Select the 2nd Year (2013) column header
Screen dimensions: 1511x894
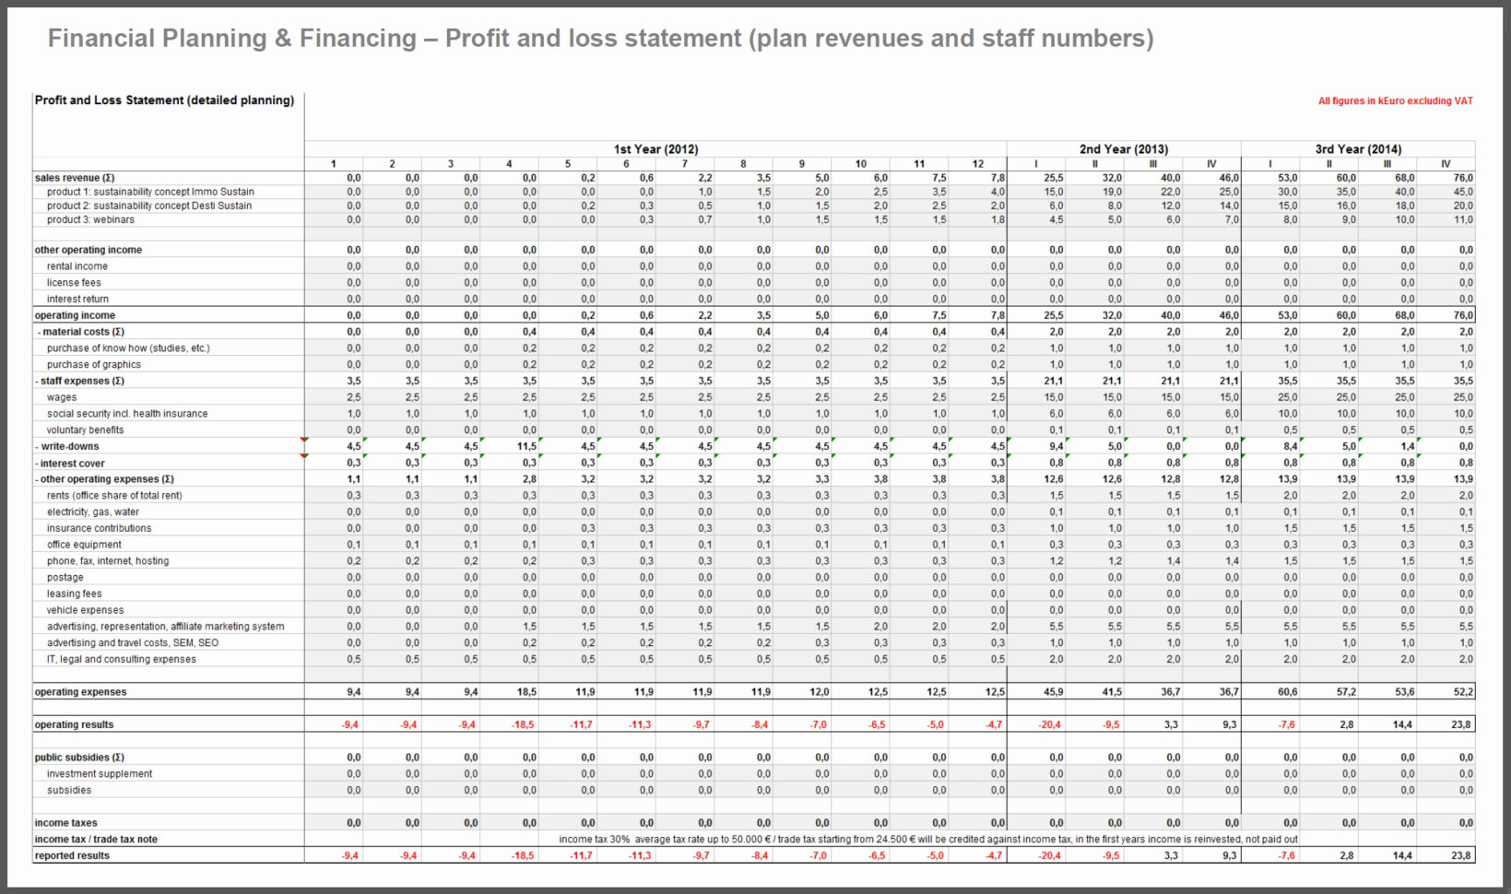[x=1124, y=147]
